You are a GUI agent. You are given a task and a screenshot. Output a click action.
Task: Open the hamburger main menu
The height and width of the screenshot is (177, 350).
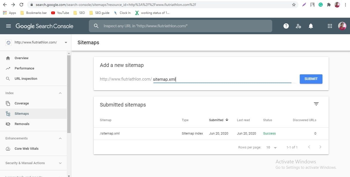coord(8,26)
